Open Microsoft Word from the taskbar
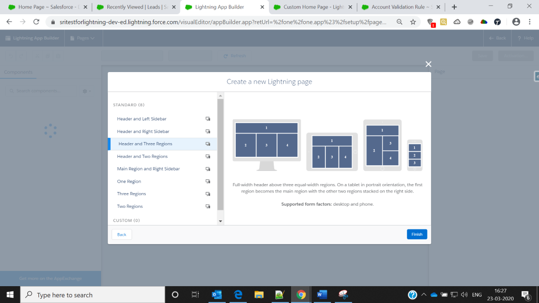Viewport: 539px width, 303px height. point(321,295)
